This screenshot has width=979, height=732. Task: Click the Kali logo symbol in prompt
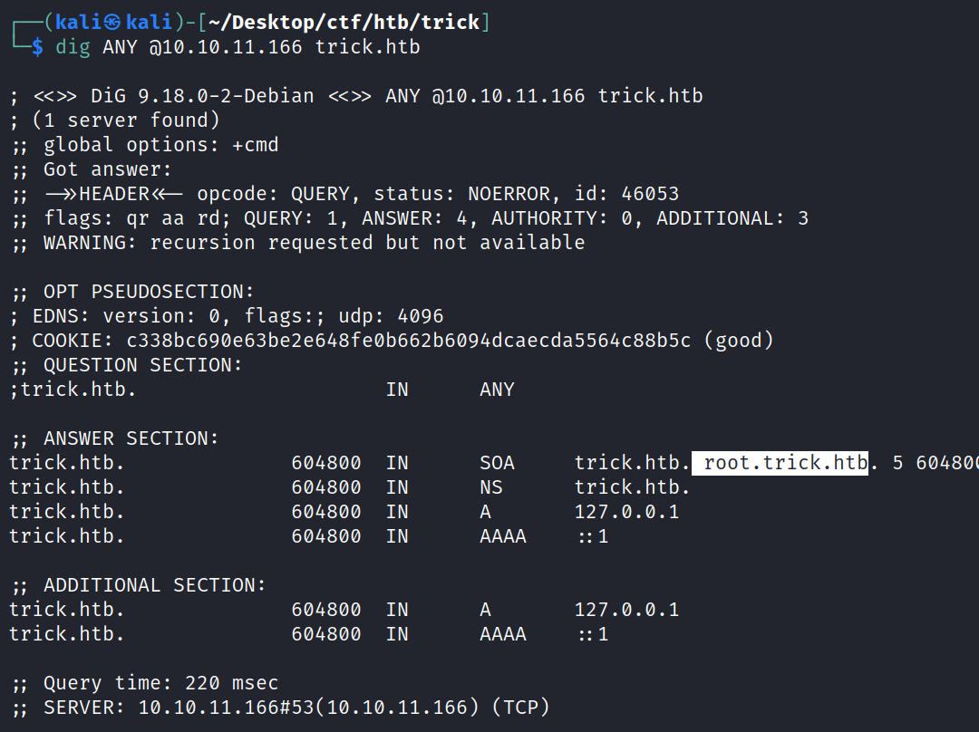point(111,23)
